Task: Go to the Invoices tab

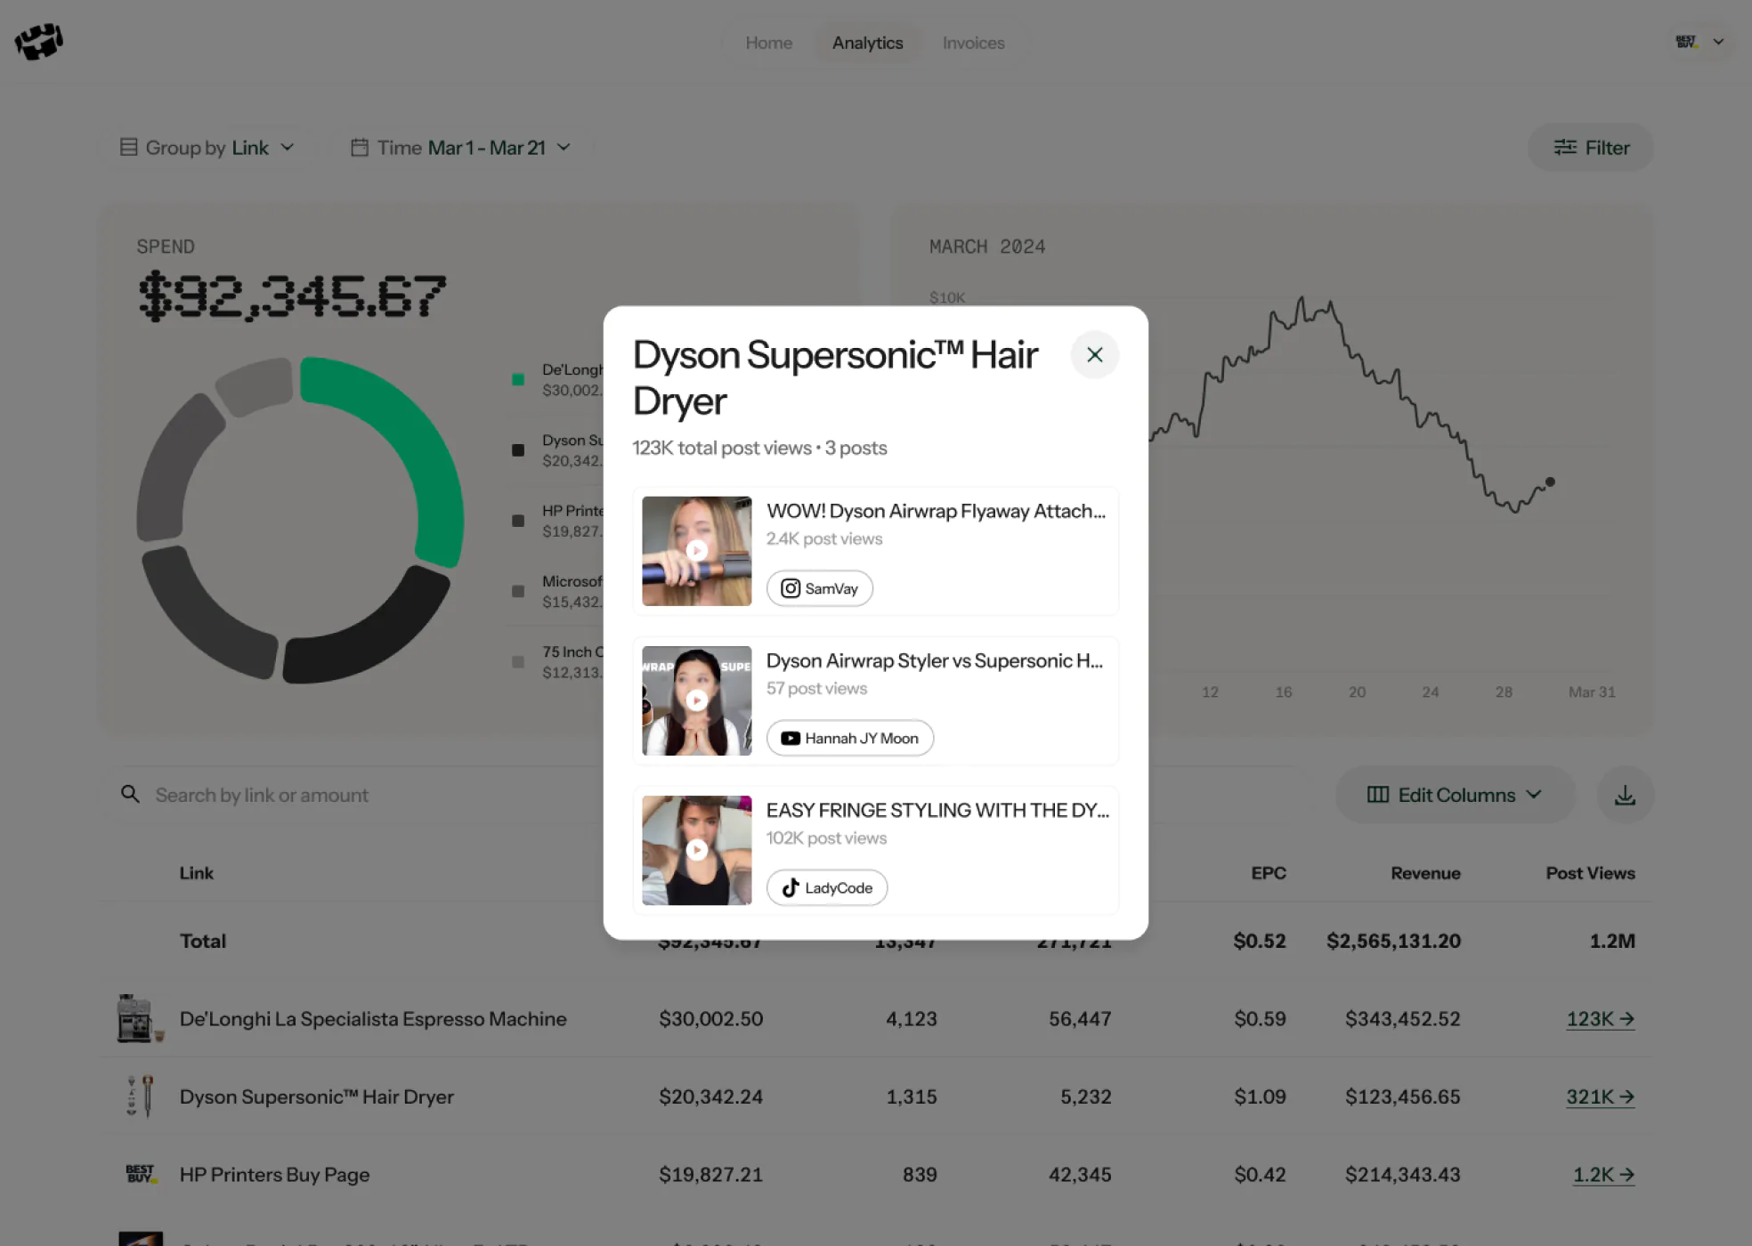Action: pos(973,43)
